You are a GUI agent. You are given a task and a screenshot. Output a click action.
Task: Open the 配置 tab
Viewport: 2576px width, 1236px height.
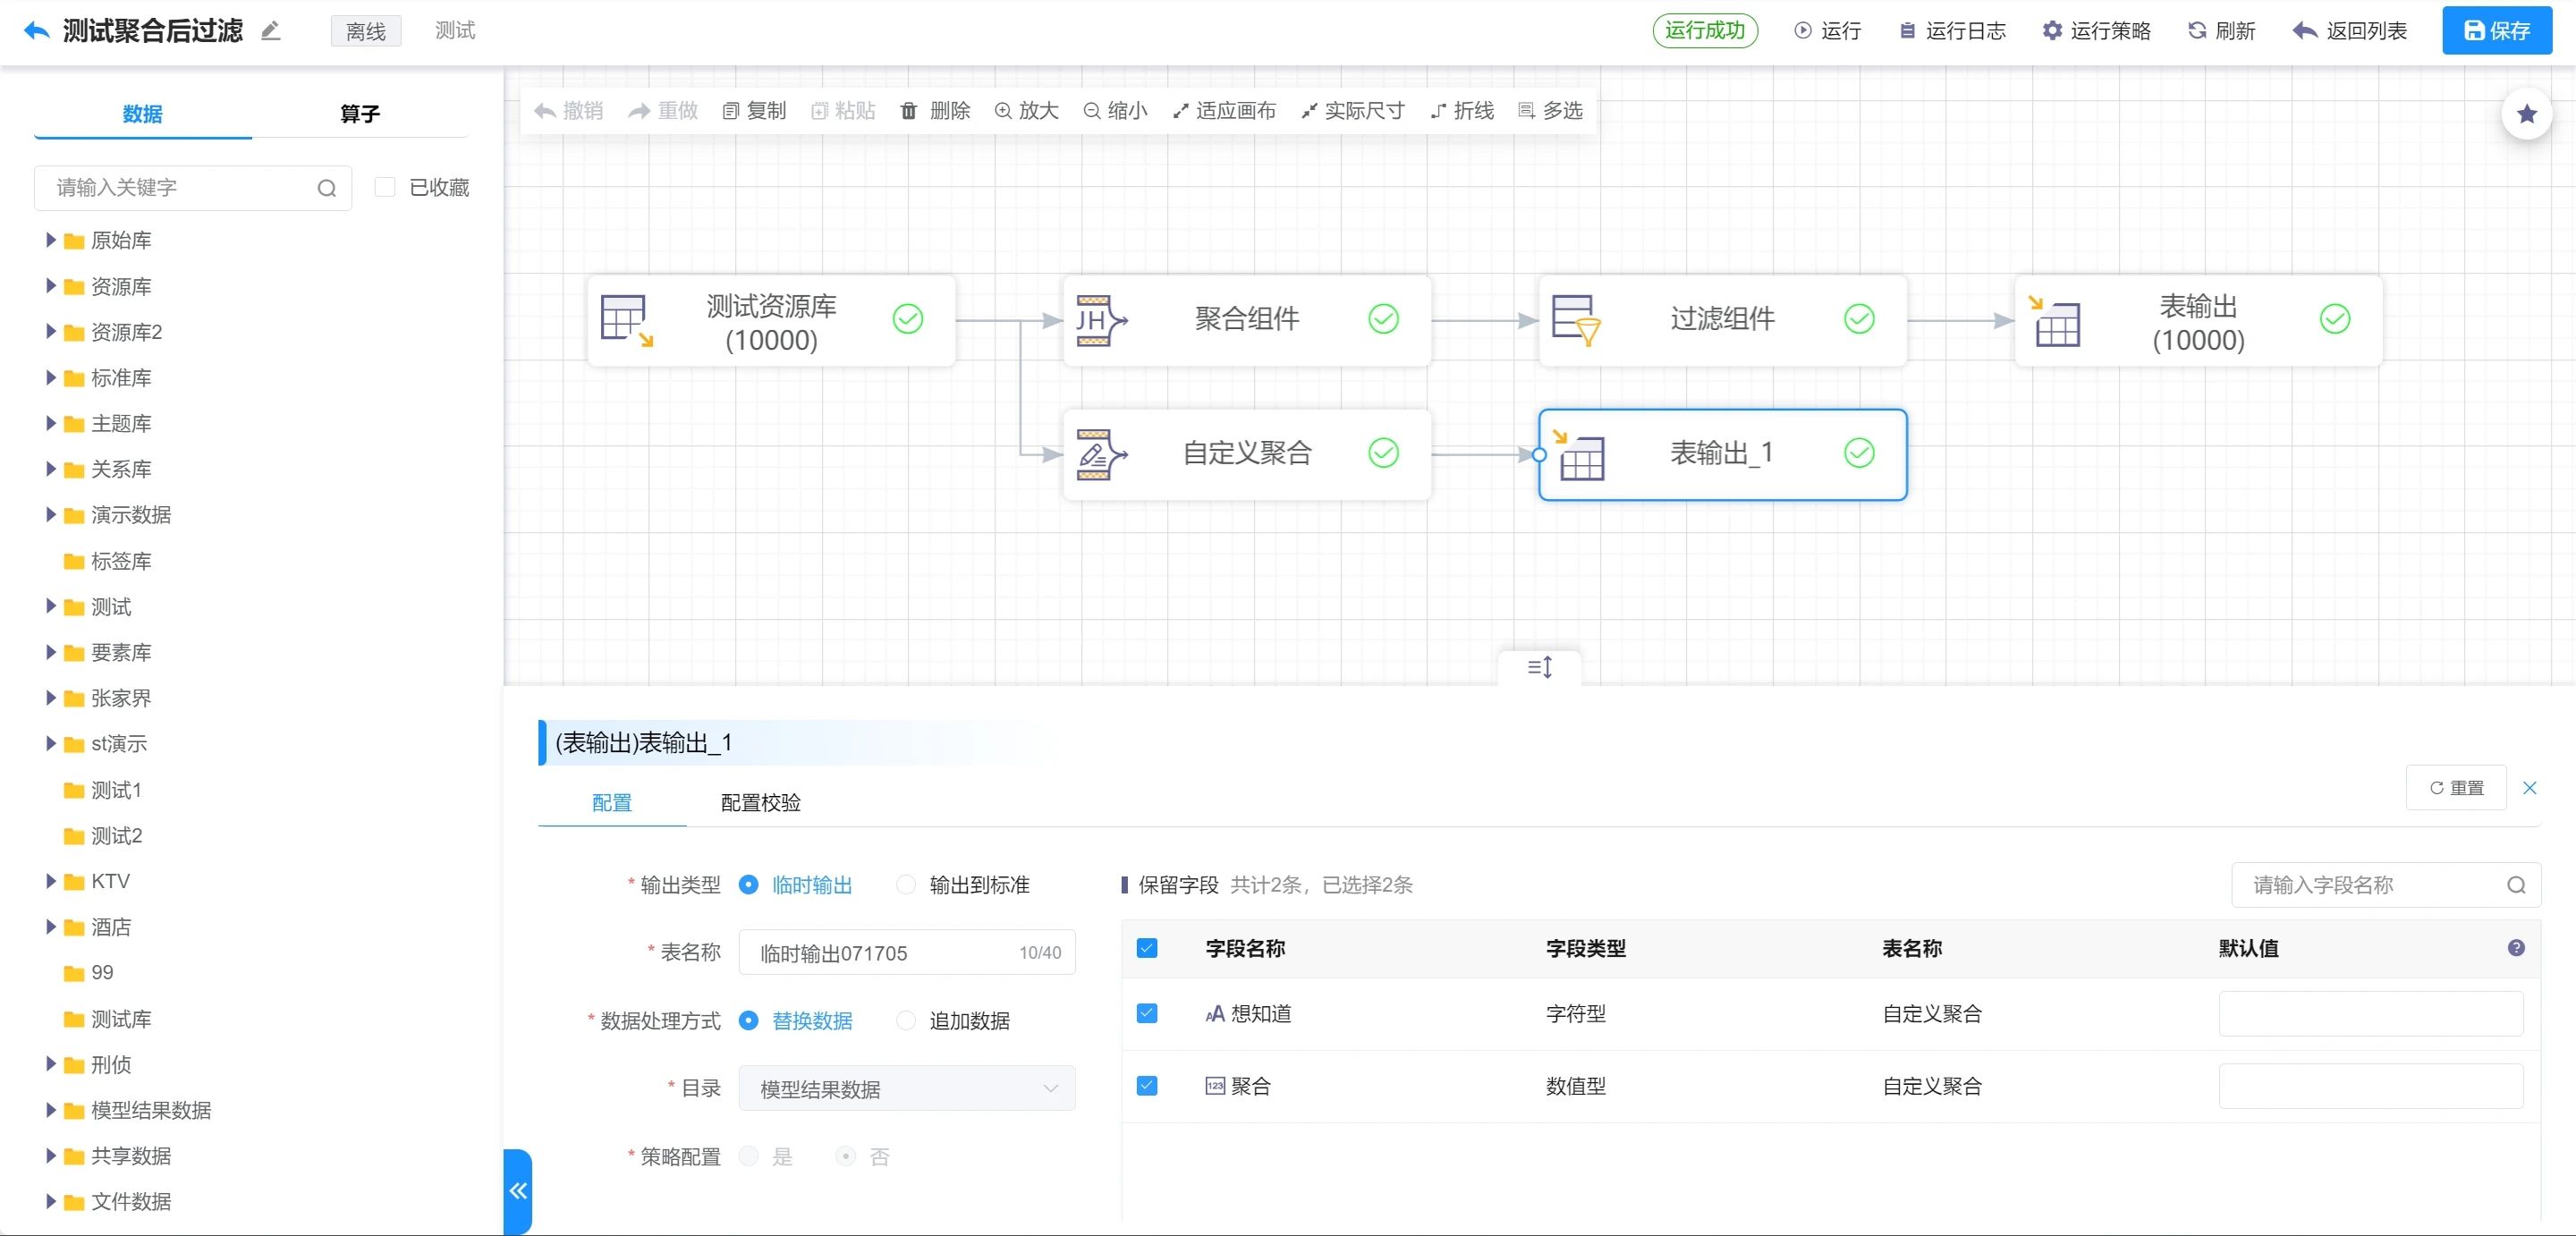612,803
